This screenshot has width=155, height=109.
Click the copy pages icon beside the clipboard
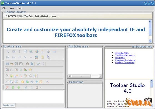[x=31, y=87]
